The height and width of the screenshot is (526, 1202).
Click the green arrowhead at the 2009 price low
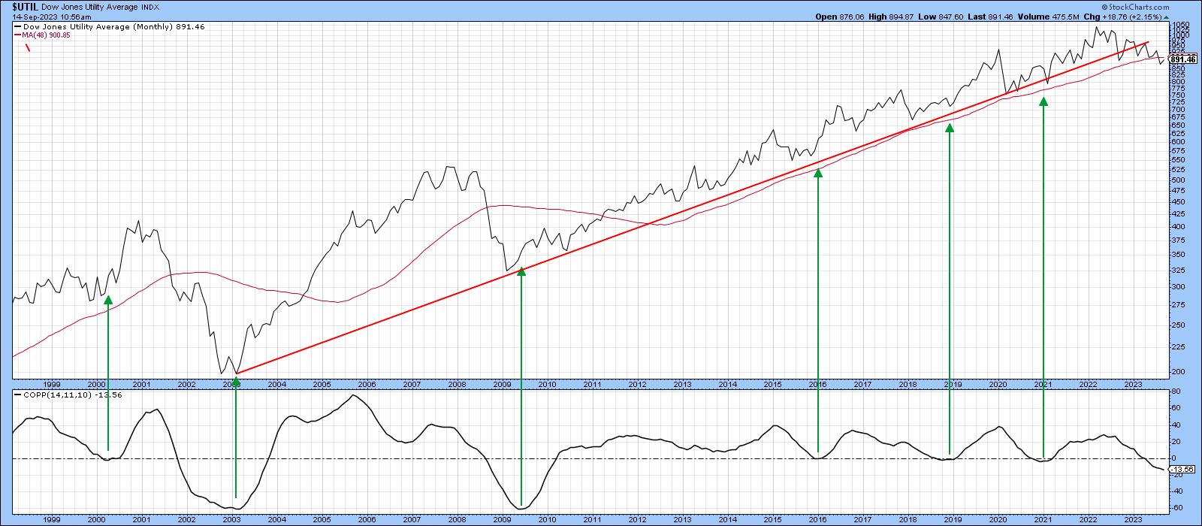(x=521, y=271)
